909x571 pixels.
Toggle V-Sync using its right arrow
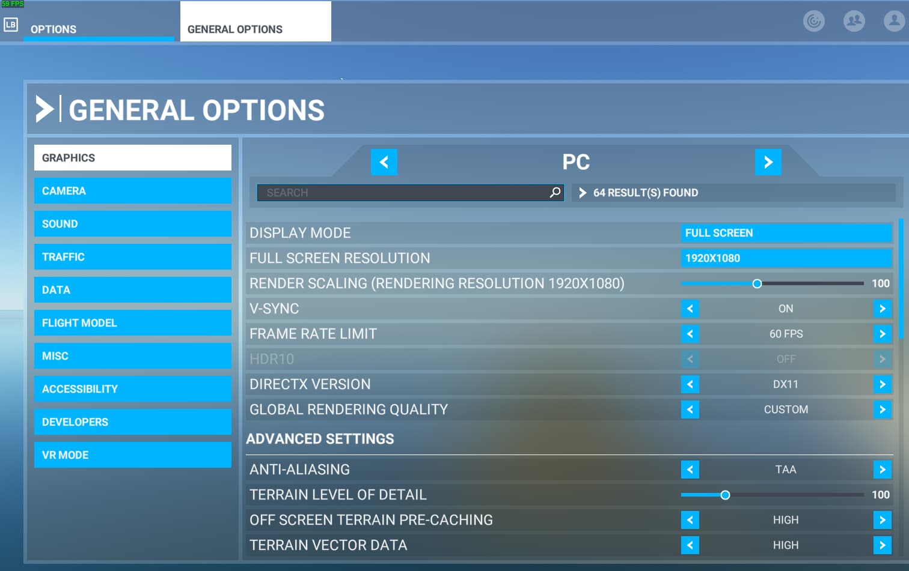pyautogui.click(x=882, y=309)
